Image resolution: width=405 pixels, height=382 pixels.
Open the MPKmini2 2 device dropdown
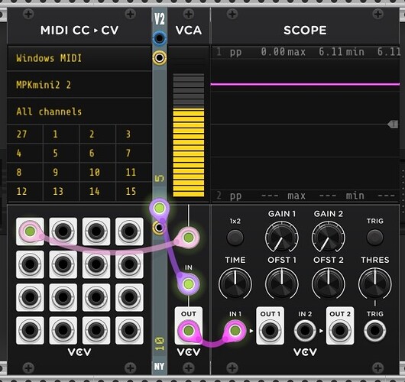(x=79, y=85)
